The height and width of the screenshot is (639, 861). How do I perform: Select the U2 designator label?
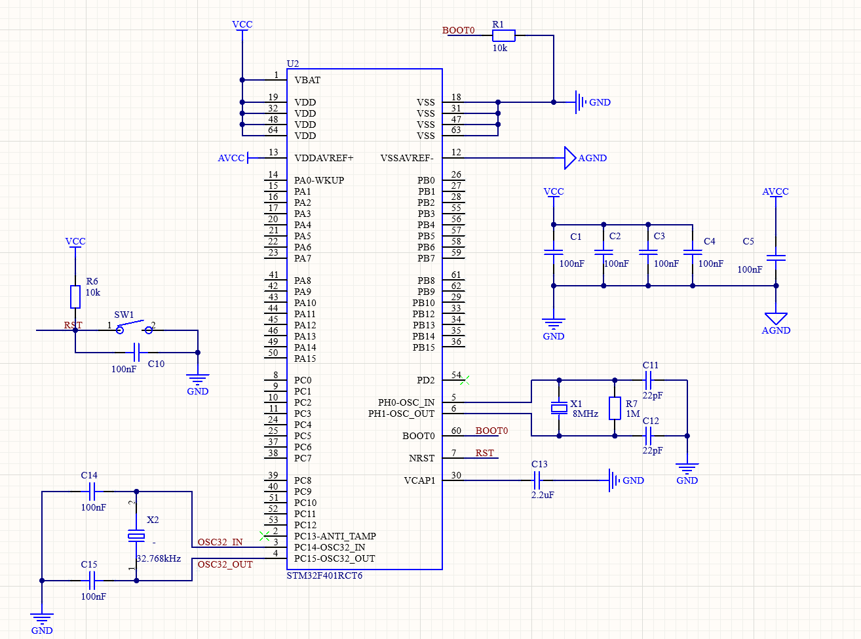(293, 64)
